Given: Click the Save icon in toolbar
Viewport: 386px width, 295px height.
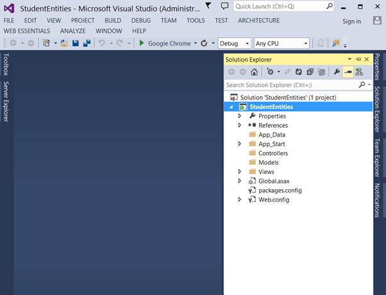Looking at the screenshot, I should pyautogui.click(x=76, y=44).
